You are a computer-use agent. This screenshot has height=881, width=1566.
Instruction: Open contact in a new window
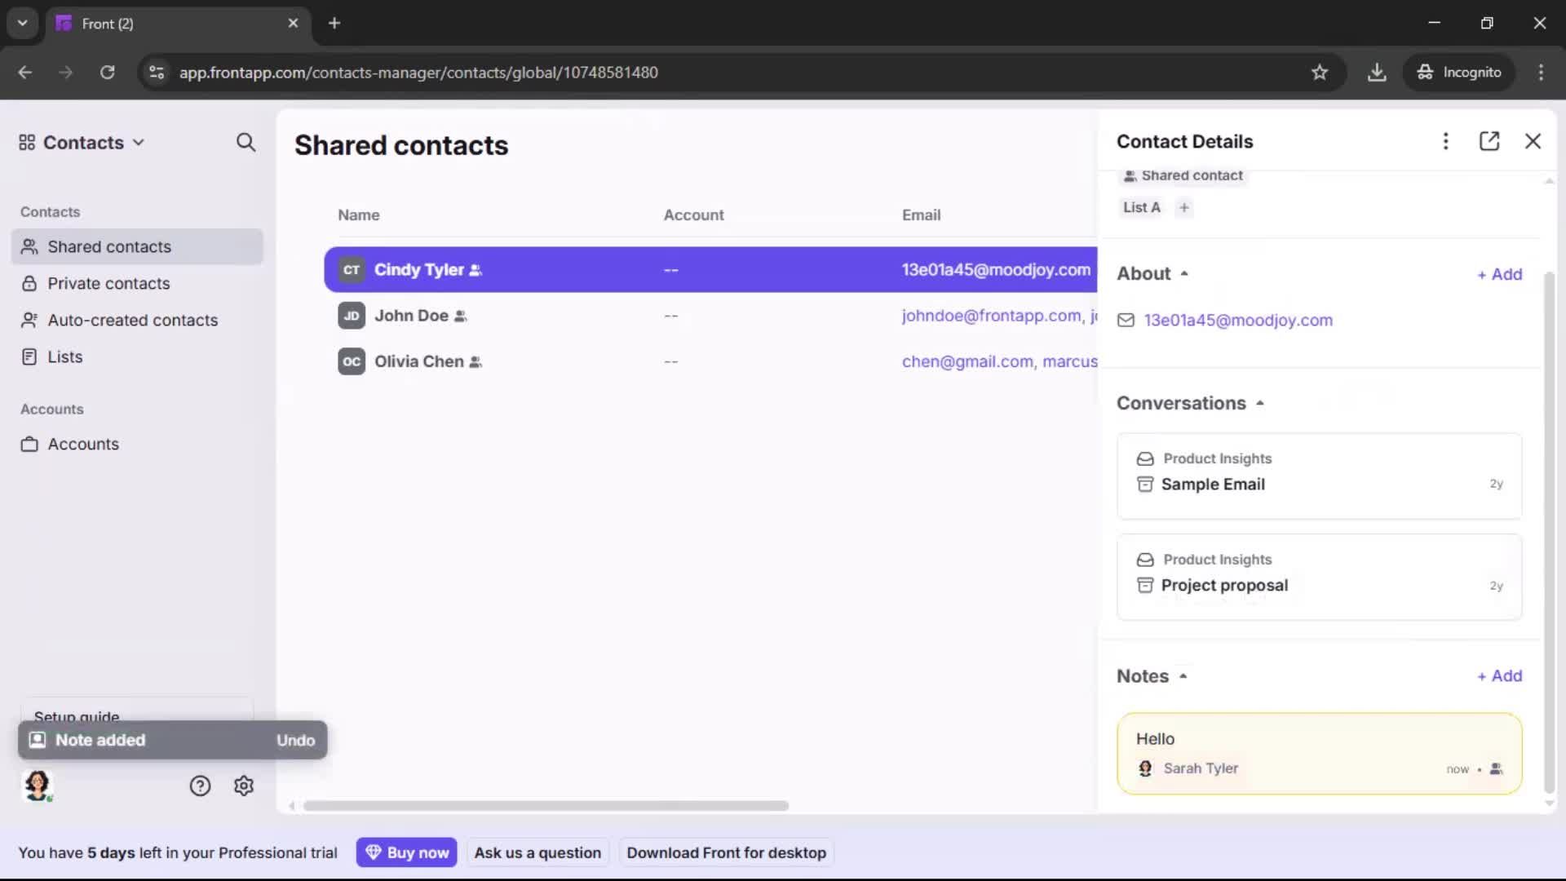pyautogui.click(x=1489, y=141)
